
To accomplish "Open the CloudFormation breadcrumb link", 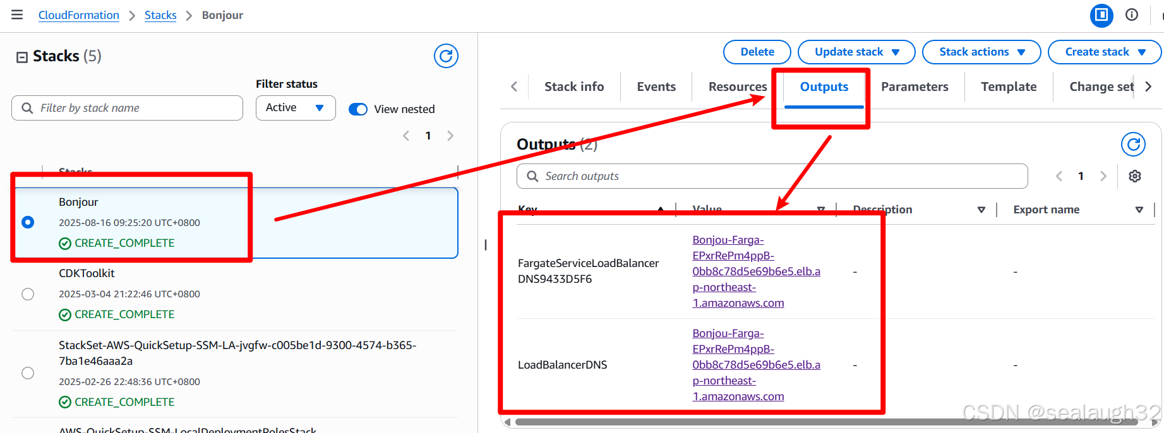I will (79, 15).
